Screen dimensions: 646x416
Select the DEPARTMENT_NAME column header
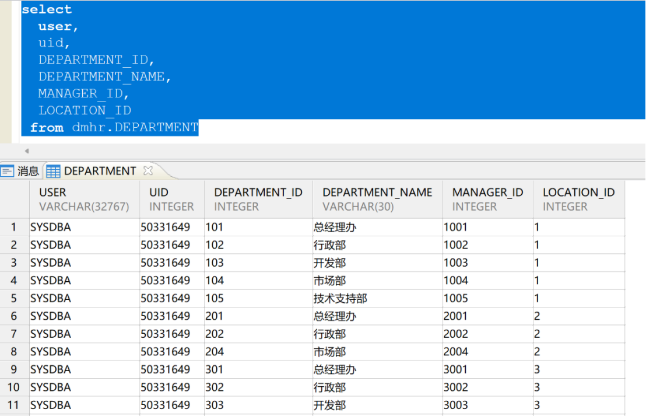pos(377,199)
